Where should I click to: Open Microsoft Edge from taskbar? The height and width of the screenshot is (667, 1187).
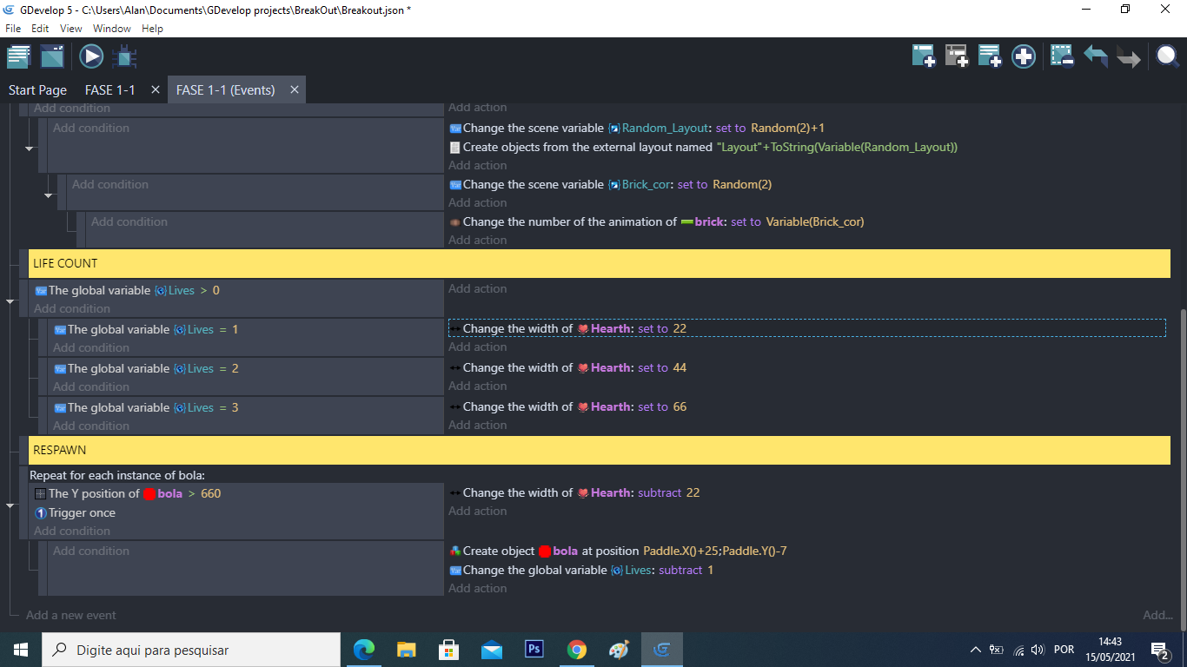click(x=363, y=650)
